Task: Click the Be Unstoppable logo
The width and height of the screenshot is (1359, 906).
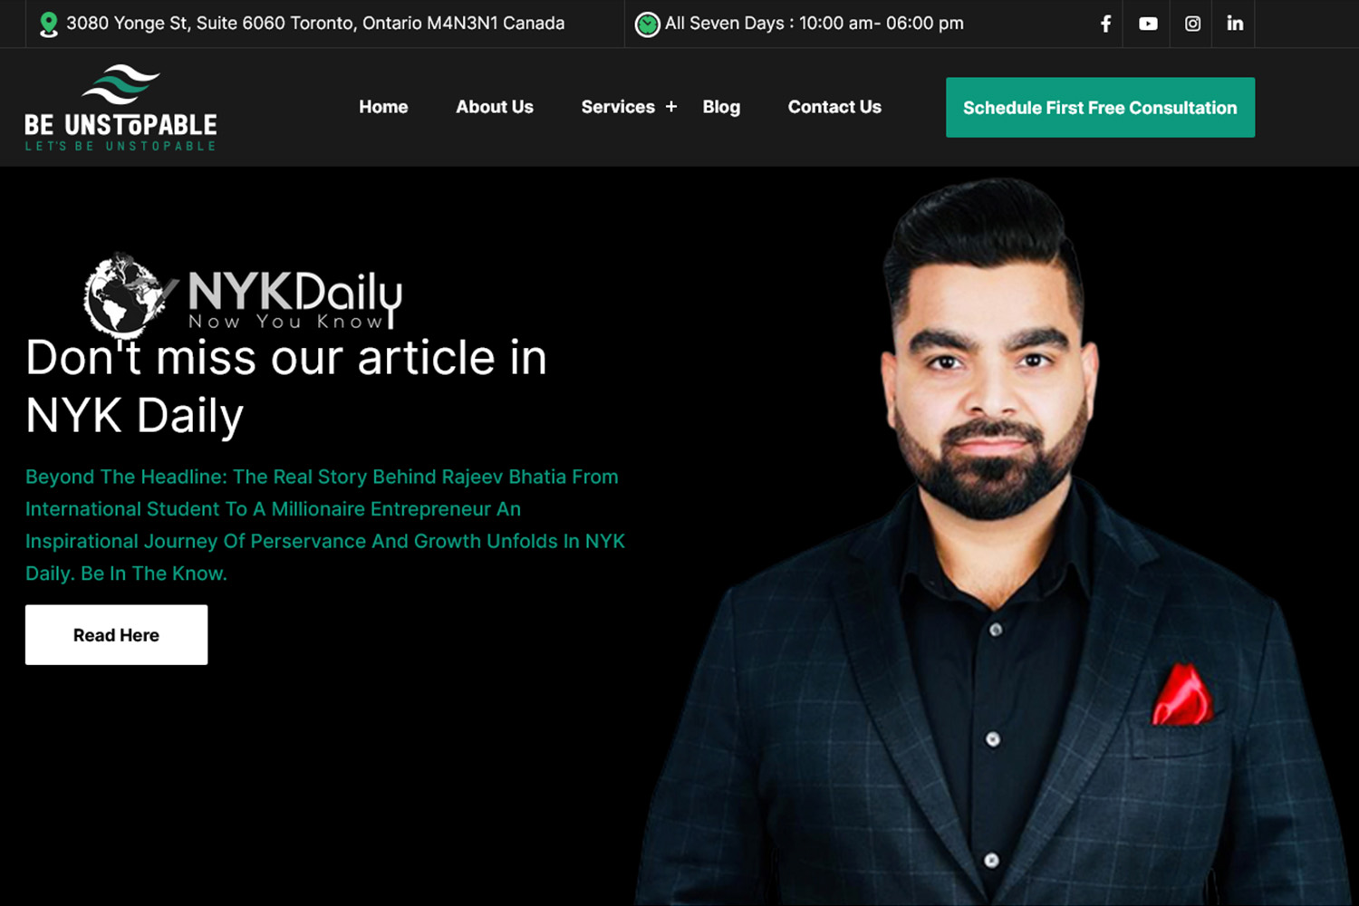Action: (x=120, y=108)
